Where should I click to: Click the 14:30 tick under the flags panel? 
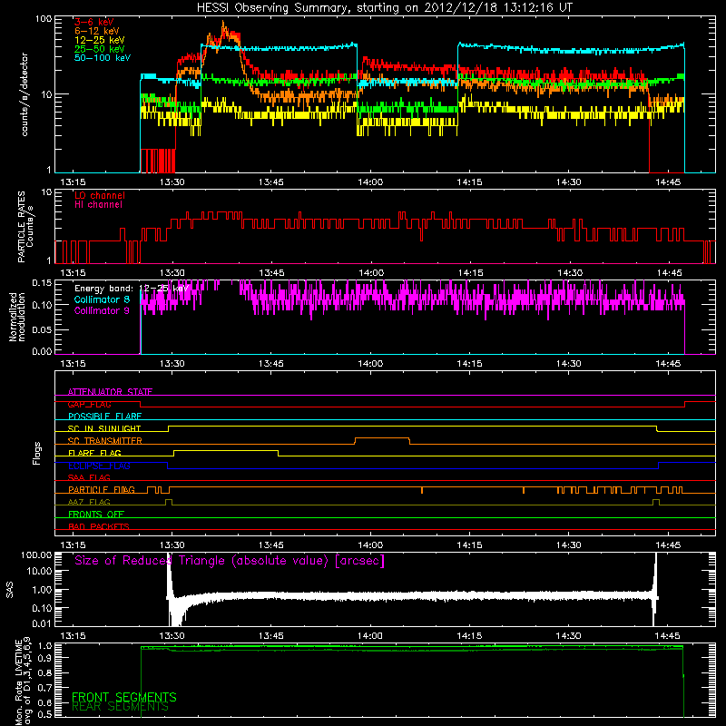(x=569, y=545)
